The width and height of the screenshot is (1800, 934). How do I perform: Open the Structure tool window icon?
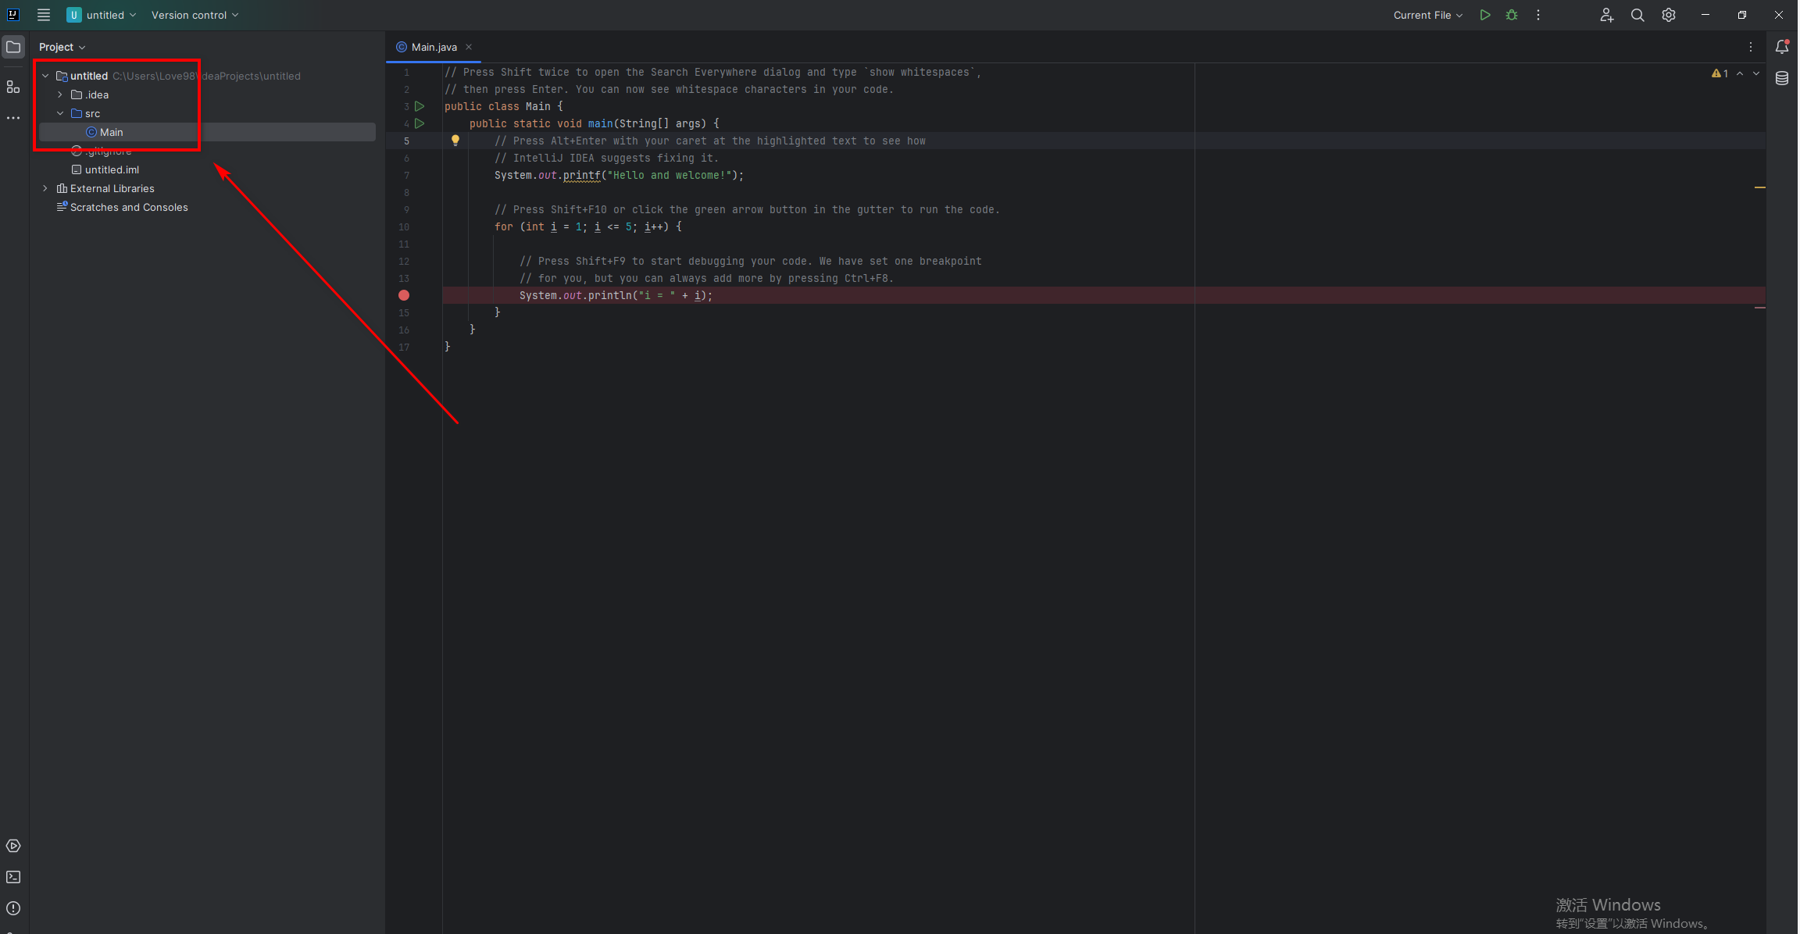(x=13, y=87)
